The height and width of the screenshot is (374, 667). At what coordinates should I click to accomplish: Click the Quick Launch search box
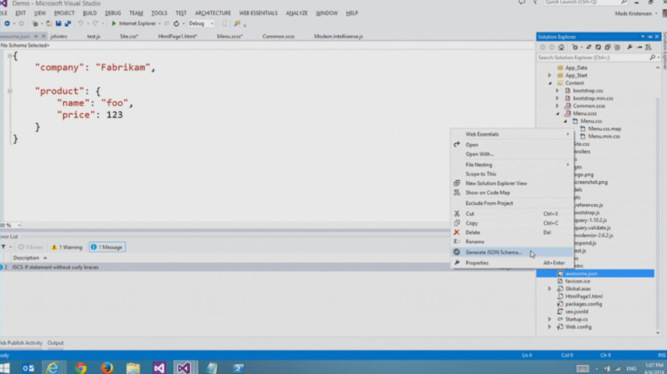586,3
